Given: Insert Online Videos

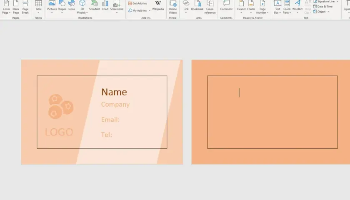Looking at the screenshot, I should coord(173,7).
